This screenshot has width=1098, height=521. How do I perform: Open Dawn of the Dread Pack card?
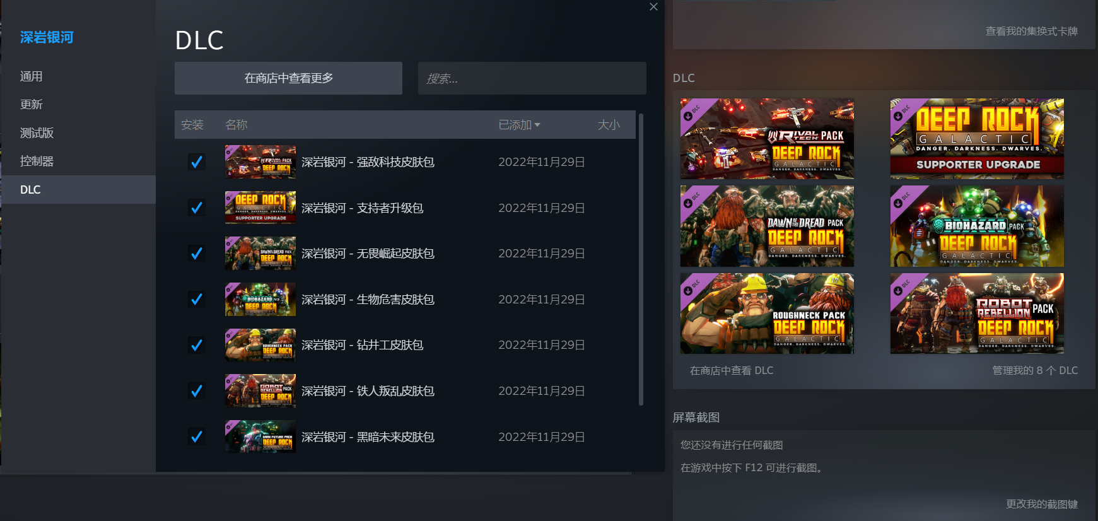pyautogui.click(x=767, y=226)
